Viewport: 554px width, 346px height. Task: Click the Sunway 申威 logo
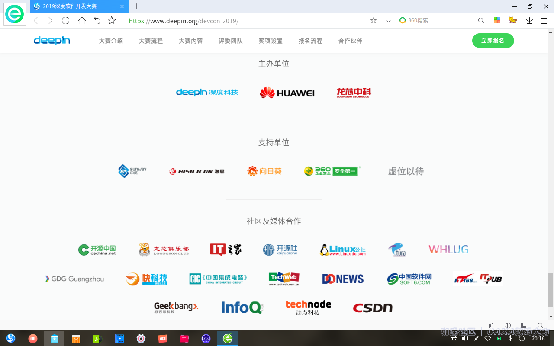click(x=132, y=171)
